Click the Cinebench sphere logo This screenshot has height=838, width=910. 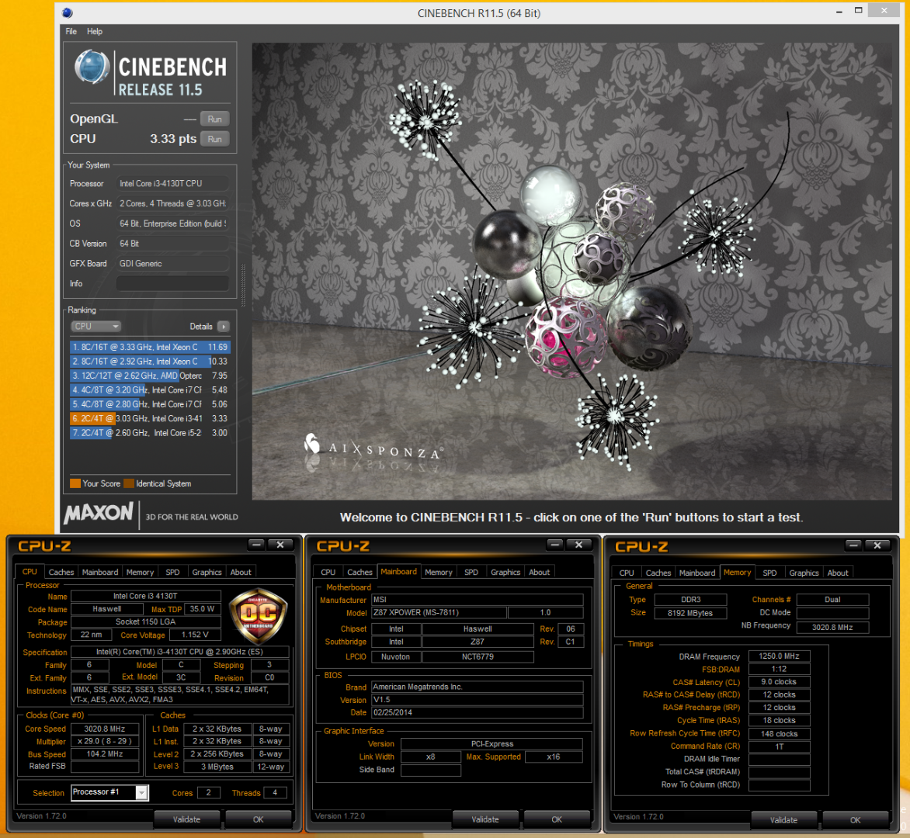tap(92, 68)
